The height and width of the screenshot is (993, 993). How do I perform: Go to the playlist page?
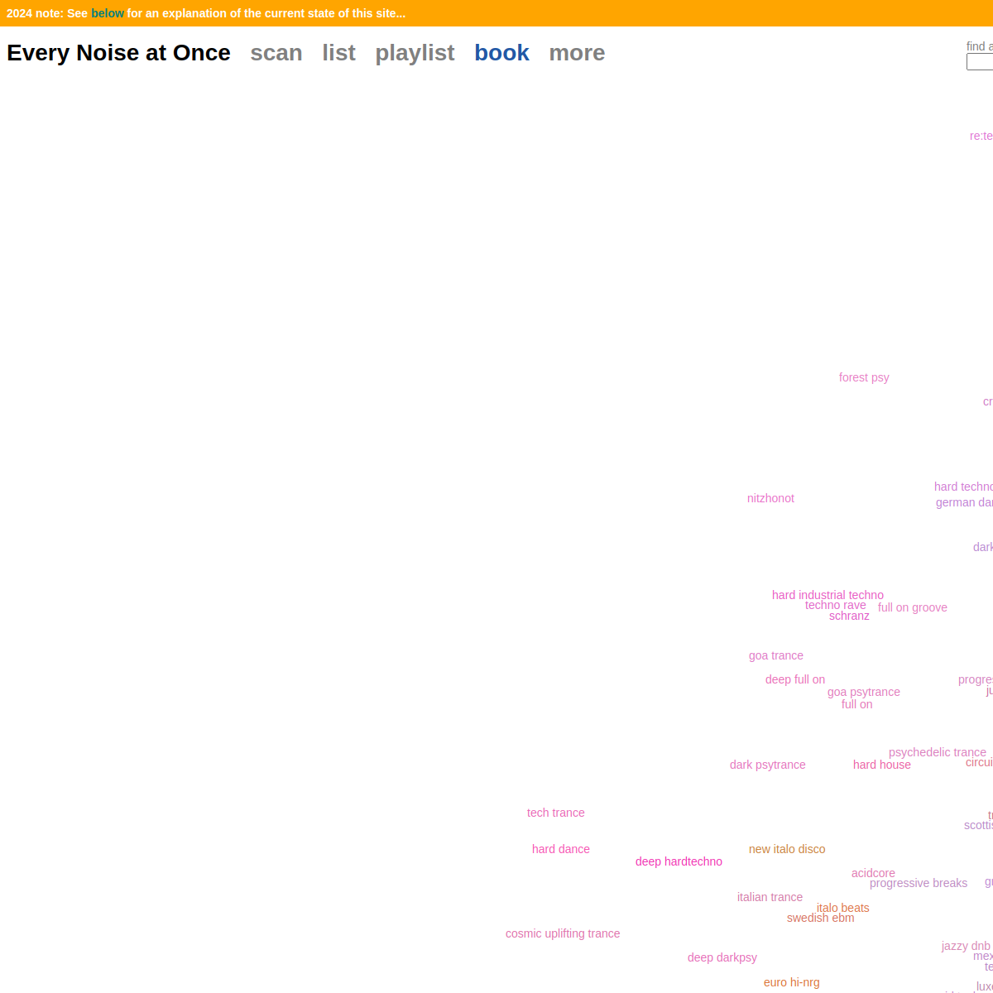point(415,53)
